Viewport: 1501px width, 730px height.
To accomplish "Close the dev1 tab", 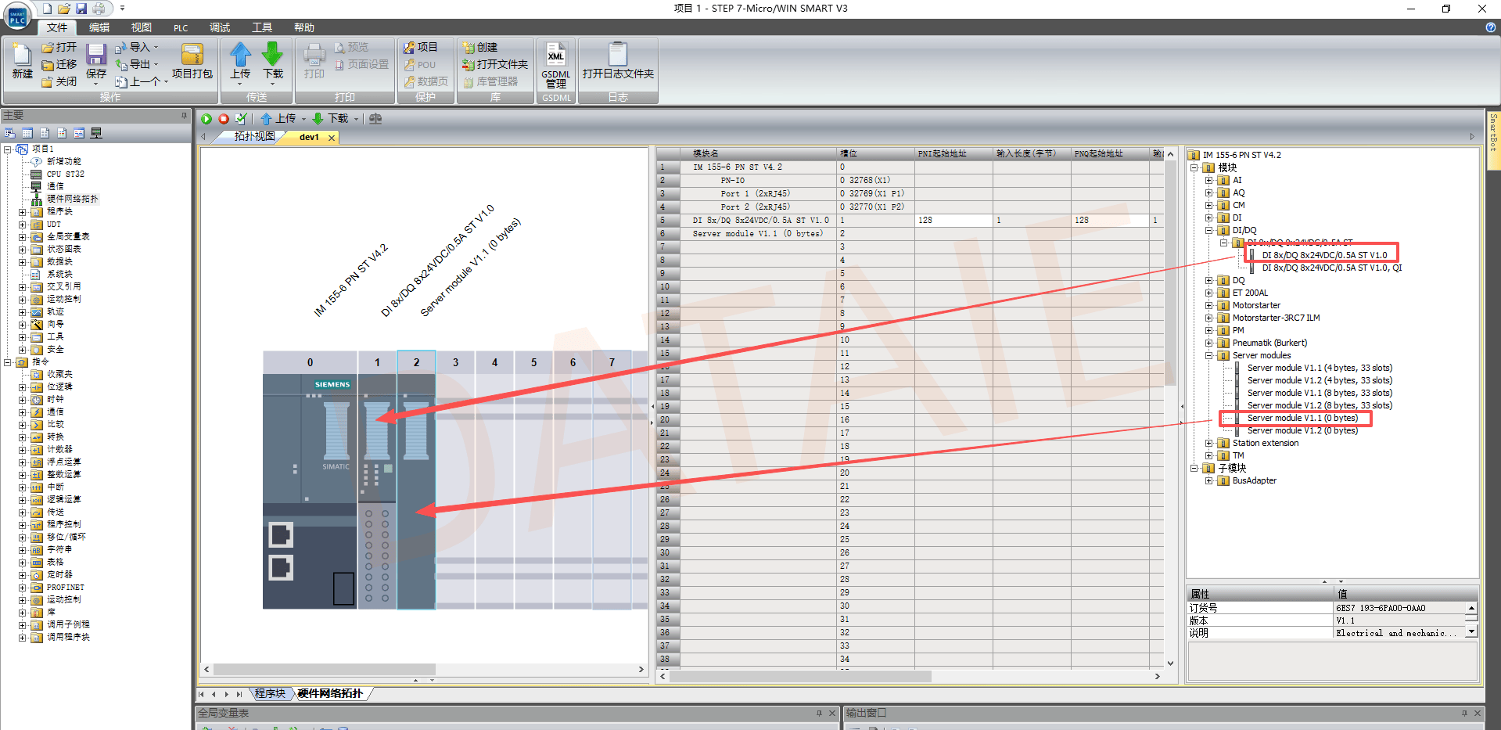I will tap(332, 138).
